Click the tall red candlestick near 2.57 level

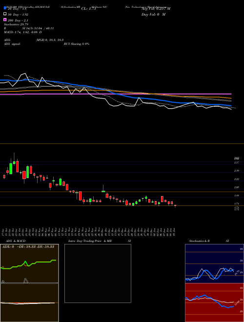18,166
